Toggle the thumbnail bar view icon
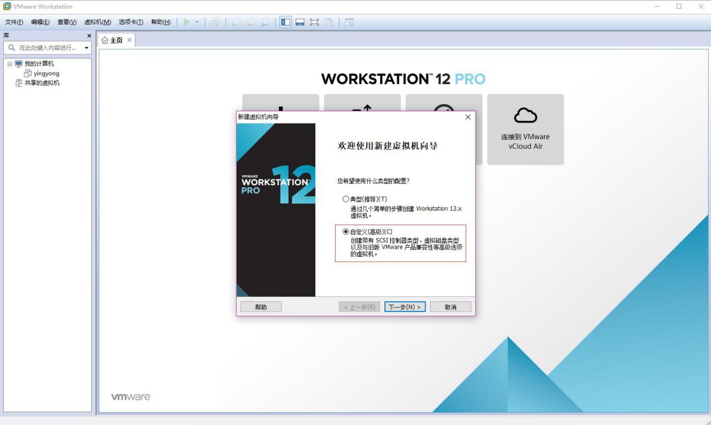 pos(300,22)
